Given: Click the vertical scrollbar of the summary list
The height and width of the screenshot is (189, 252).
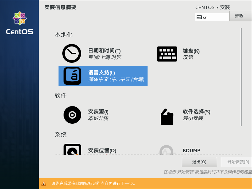Looking at the screenshot, I should coord(241,77).
